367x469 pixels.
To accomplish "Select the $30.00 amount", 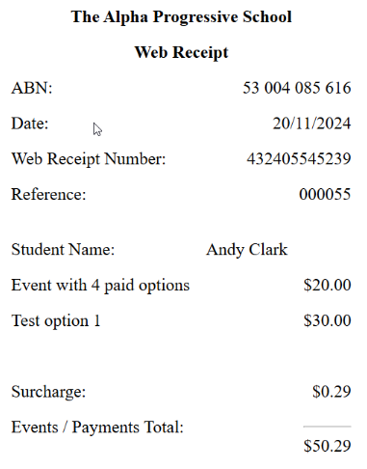I will pos(328,320).
